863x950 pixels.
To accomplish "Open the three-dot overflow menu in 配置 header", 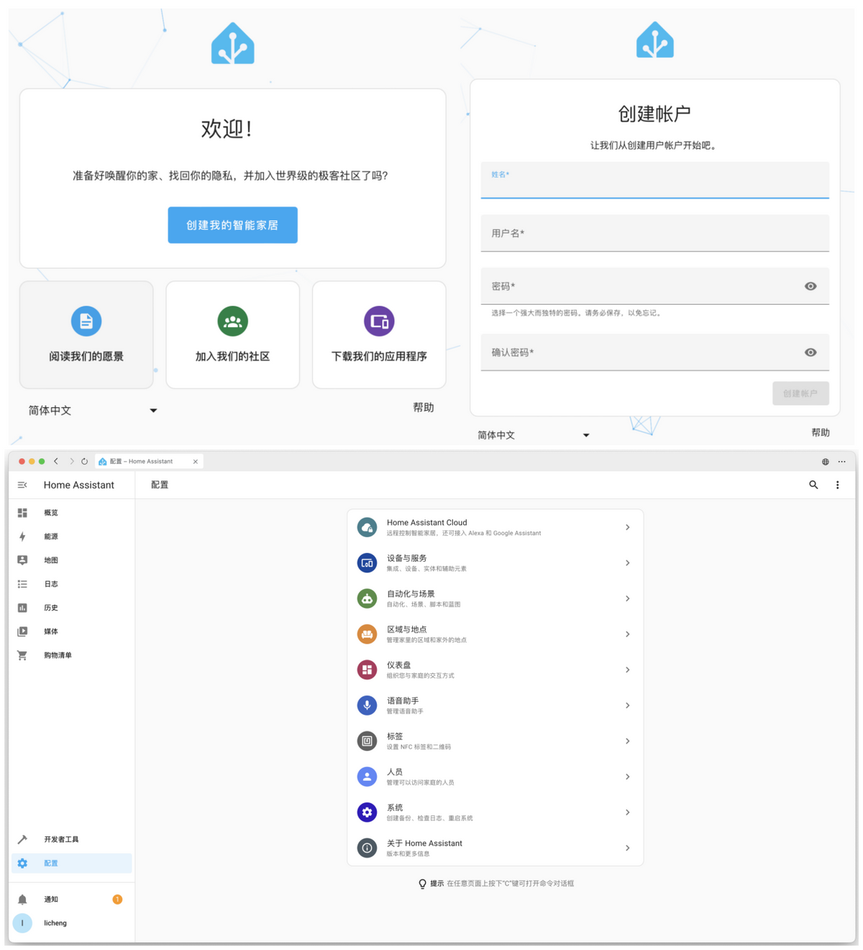I will 837,485.
